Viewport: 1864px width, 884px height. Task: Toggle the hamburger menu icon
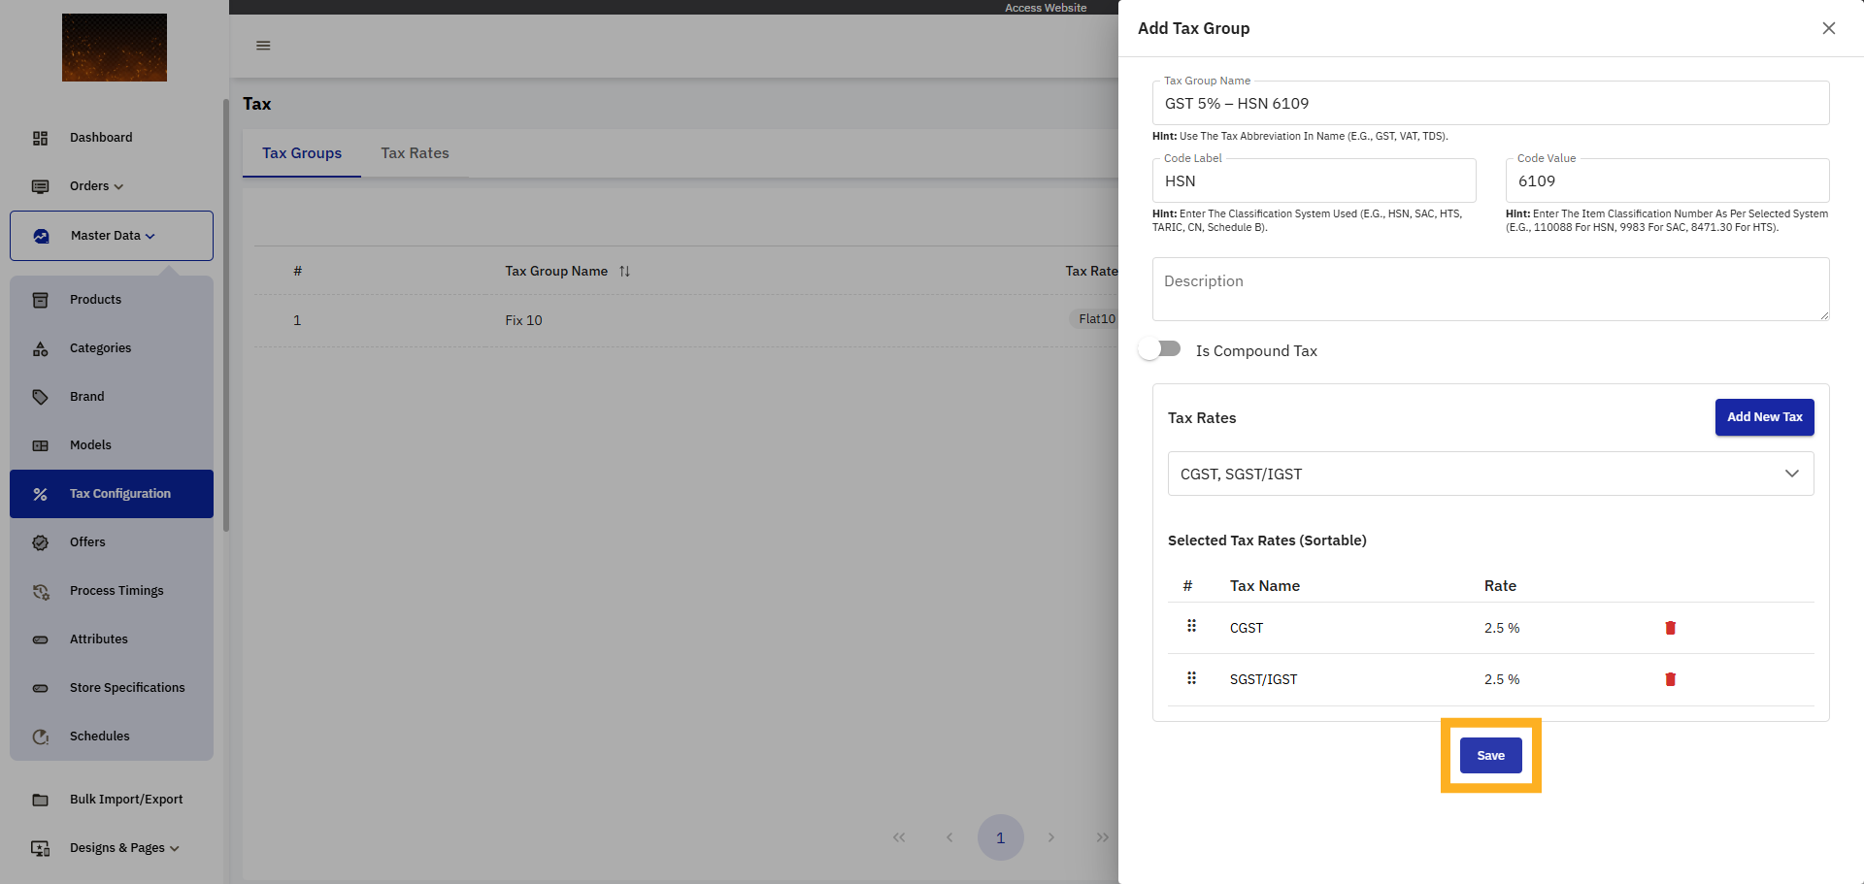point(263,46)
